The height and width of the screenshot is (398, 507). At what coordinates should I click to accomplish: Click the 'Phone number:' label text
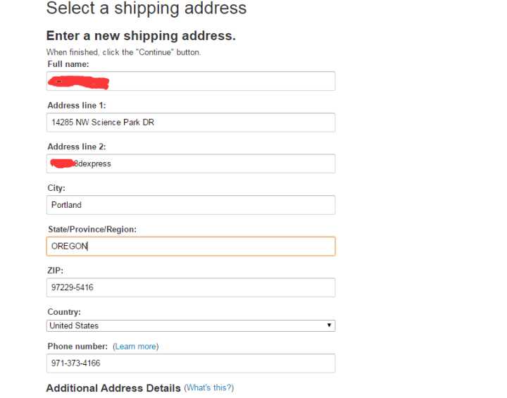77,347
